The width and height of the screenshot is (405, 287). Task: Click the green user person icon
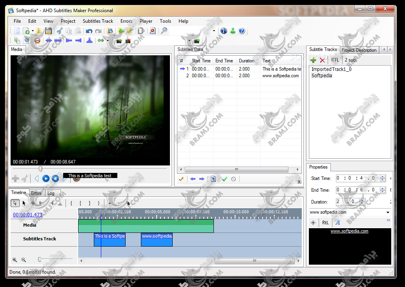pyautogui.click(x=233, y=31)
